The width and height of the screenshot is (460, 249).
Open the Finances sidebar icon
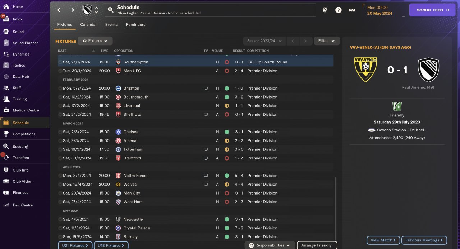6,193
